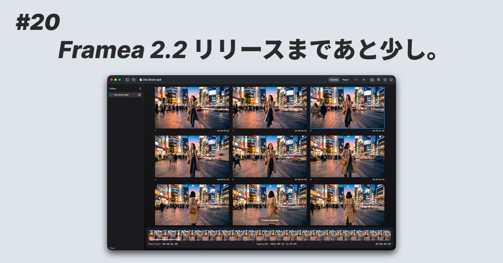Viewport: 503px width, 263px height.
Task: Remove City Stroll.mp4 using its X icon
Action: point(139,95)
